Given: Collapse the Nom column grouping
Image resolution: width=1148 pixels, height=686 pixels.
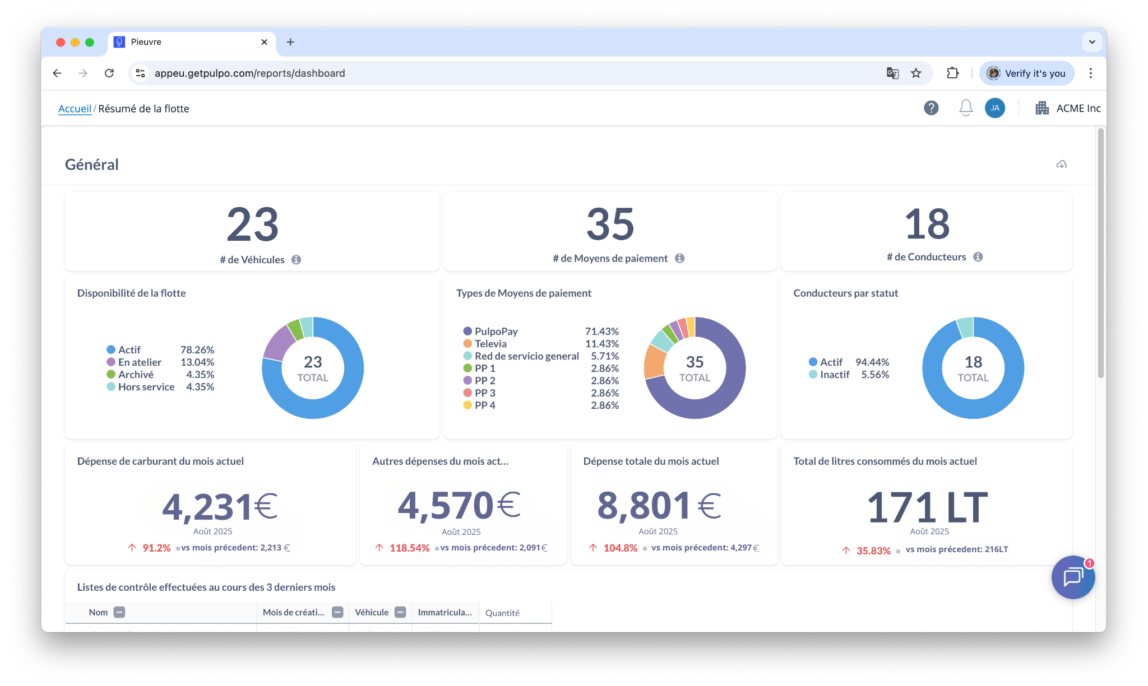Looking at the screenshot, I should (x=119, y=612).
